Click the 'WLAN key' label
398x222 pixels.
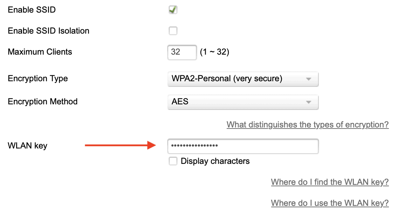[x=27, y=146]
